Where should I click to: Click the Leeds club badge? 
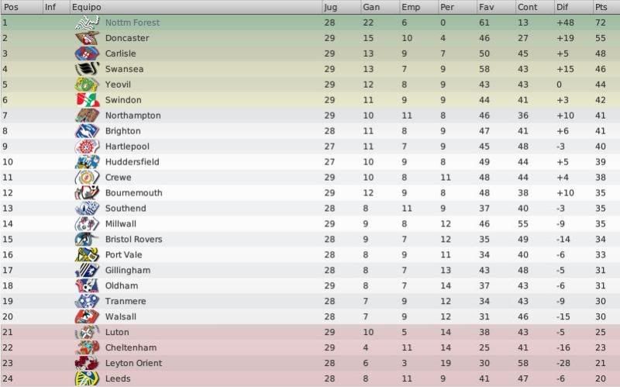[87, 378]
